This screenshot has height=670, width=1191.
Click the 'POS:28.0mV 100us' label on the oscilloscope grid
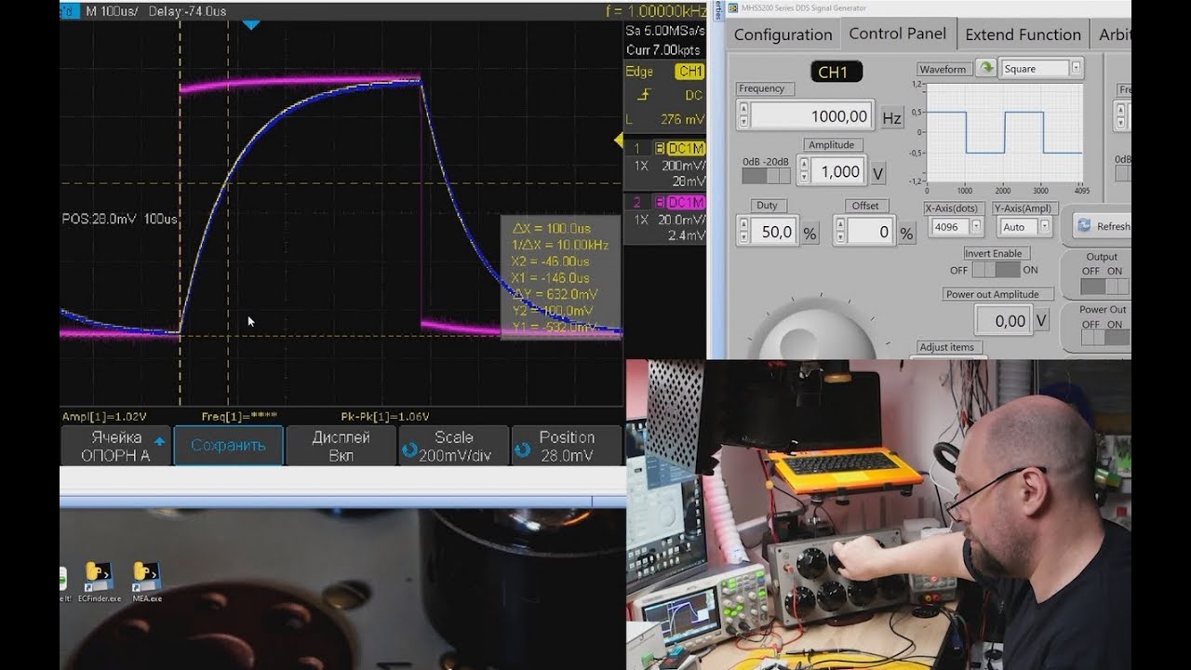(x=119, y=219)
